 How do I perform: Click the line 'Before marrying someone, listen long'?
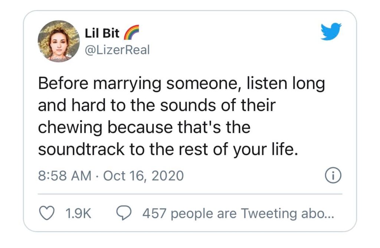coord(181,84)
